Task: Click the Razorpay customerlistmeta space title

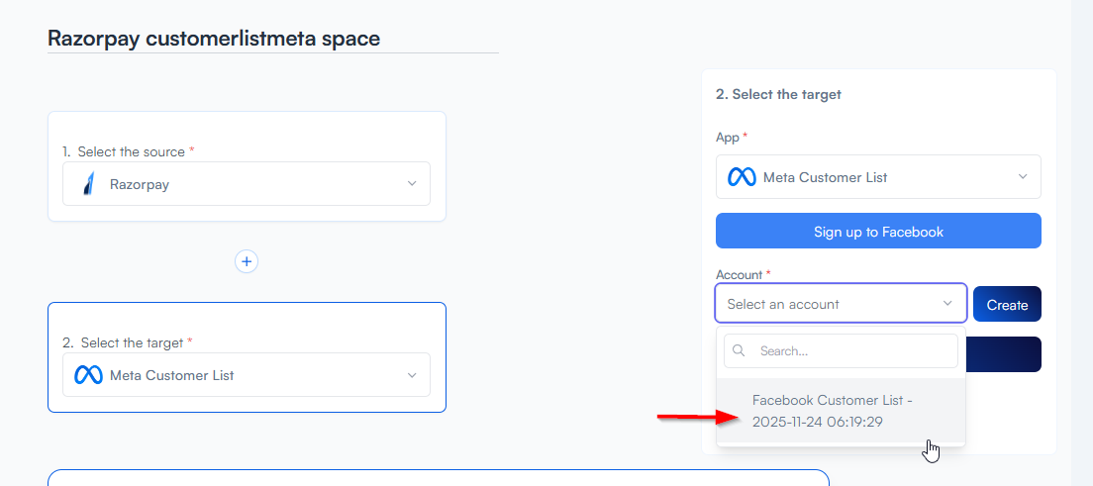Action: (x=214, y=39)
